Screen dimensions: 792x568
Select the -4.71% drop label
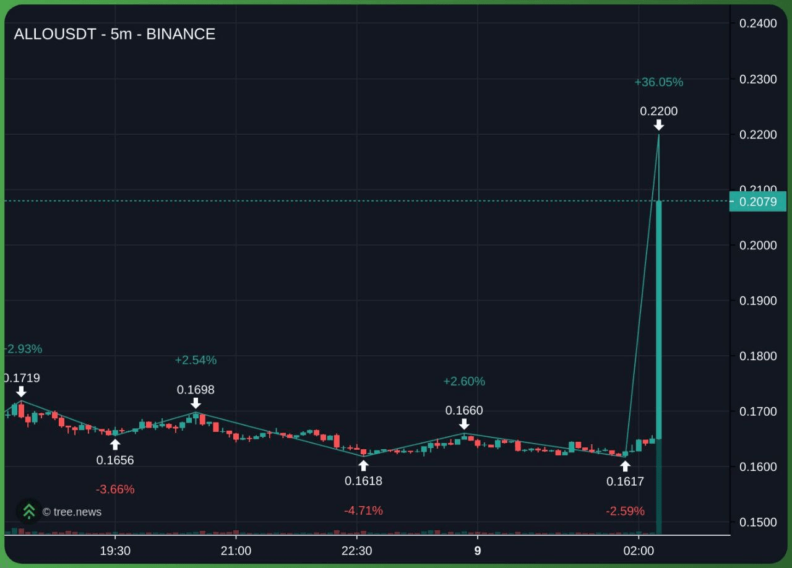tap(363, 510)
